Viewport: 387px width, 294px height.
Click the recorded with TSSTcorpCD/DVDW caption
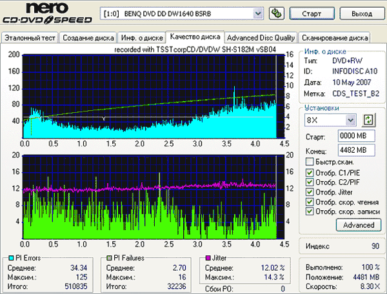tap(195, 50)
